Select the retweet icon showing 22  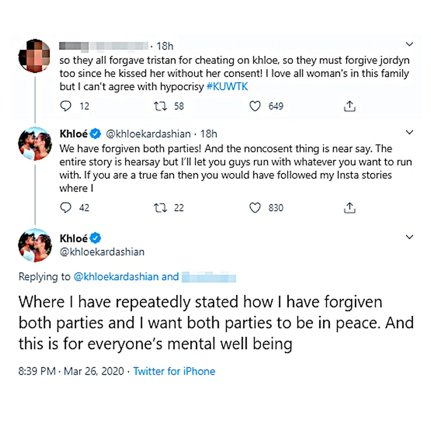point(160,207)
